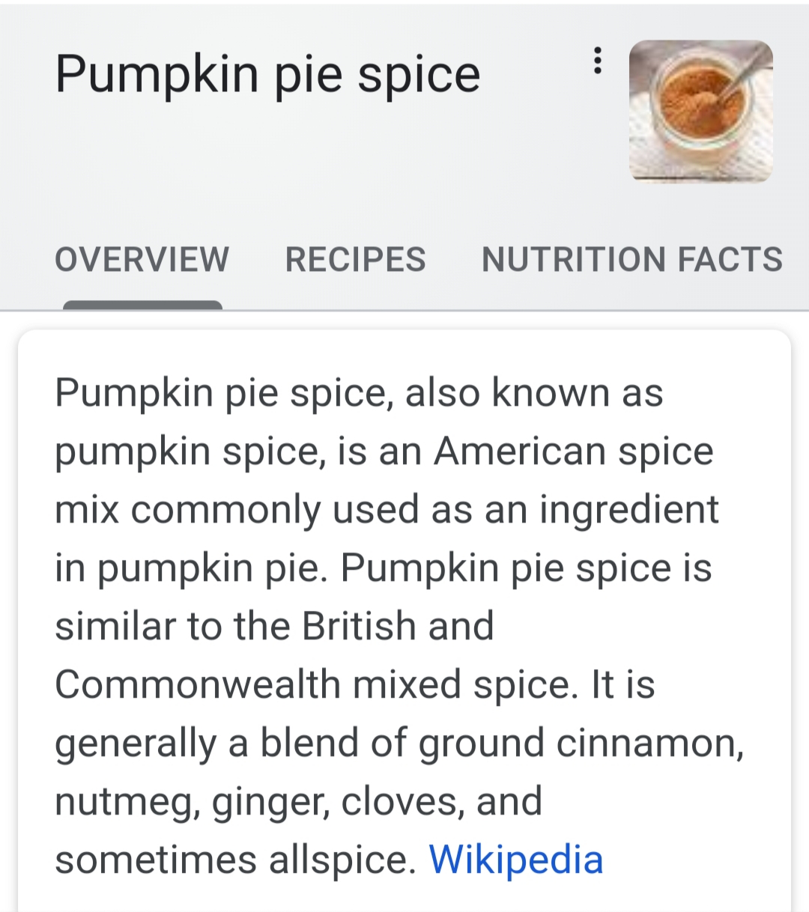Click the word "Commonwealth" in the description
This screenshot has width=809, height=912.
click(x=198, y=684)
